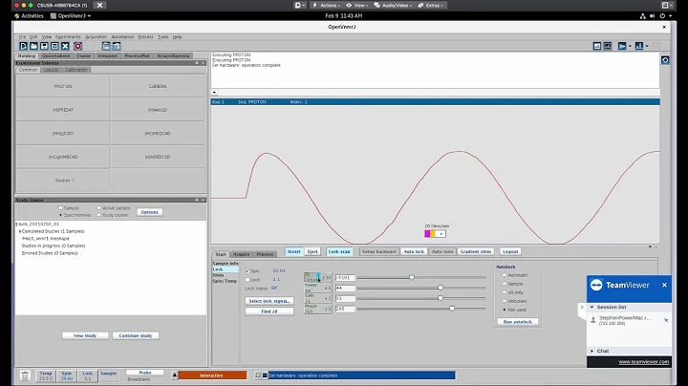Select Active sample radio in Study Queue
Screen dimensions: 688x386
tap(98, 208)
